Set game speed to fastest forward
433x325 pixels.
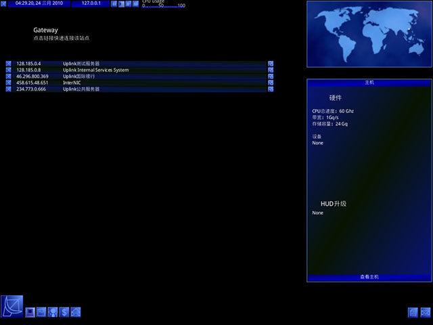135,4
